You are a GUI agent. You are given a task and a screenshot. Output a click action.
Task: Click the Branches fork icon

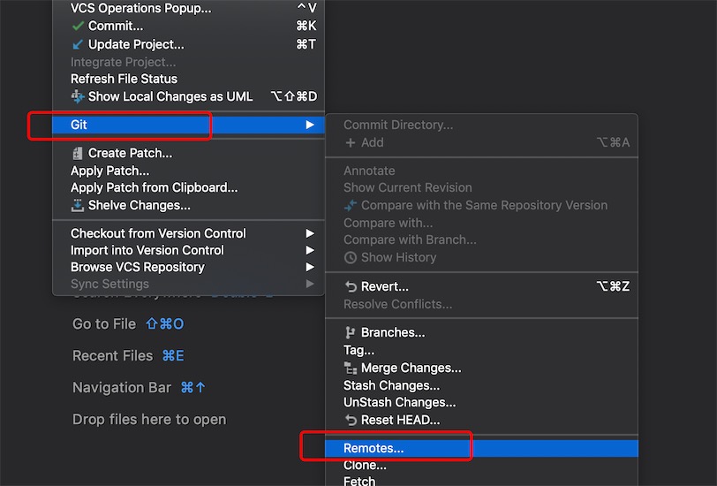(351, 333)
